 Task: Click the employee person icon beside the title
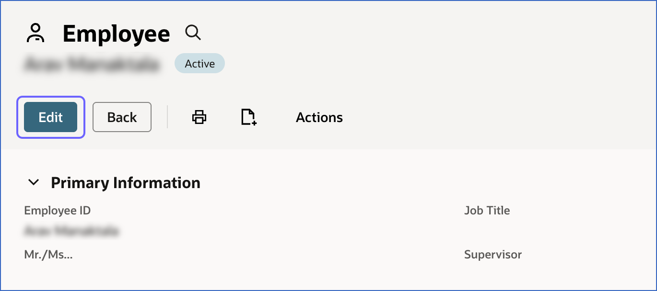(x=35, y=34)
